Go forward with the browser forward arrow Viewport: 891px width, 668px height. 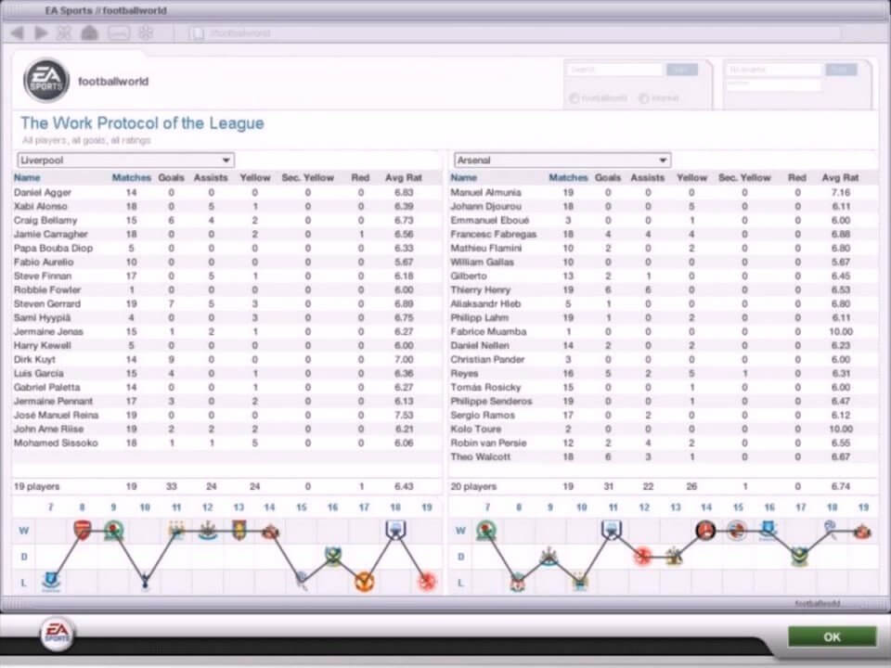[x=41, y=33]
